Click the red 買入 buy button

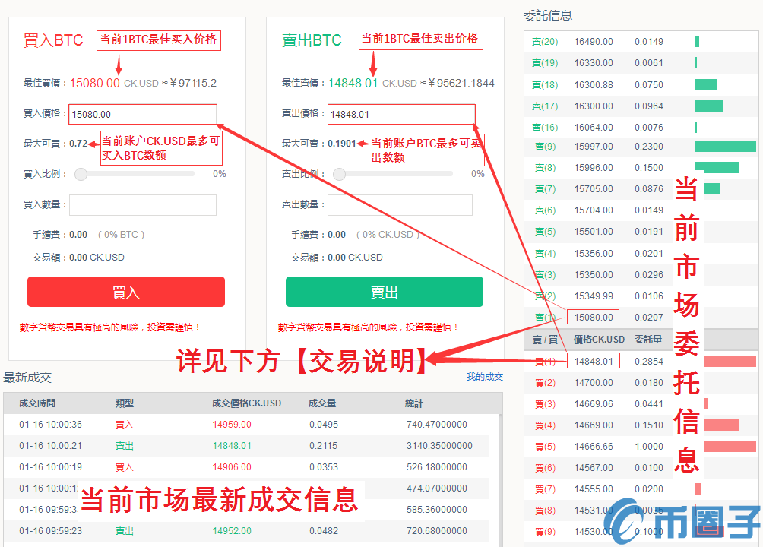[x=126, y=292]
